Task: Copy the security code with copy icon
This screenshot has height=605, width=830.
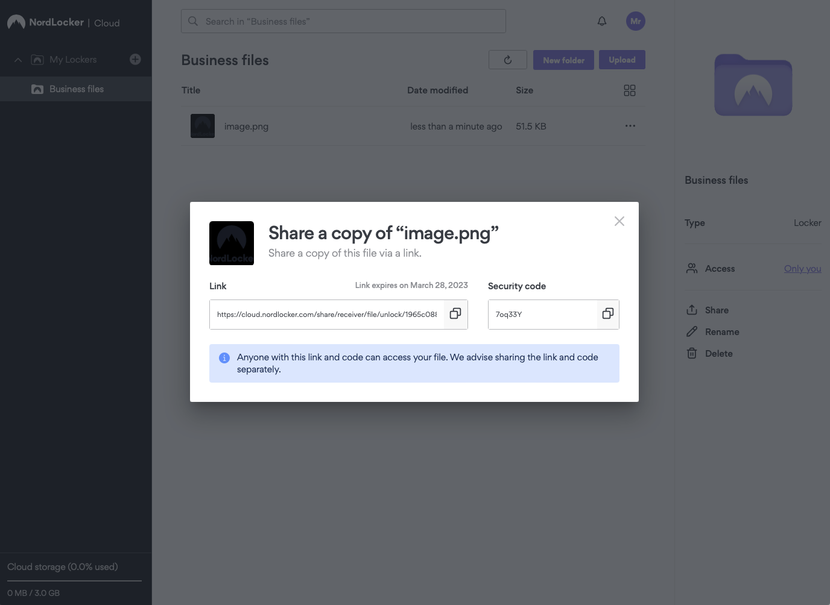Action: [x=607, y=314]
